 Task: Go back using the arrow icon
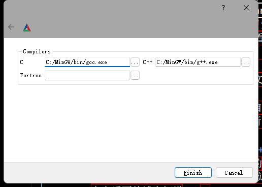click(x=11, y=27)
